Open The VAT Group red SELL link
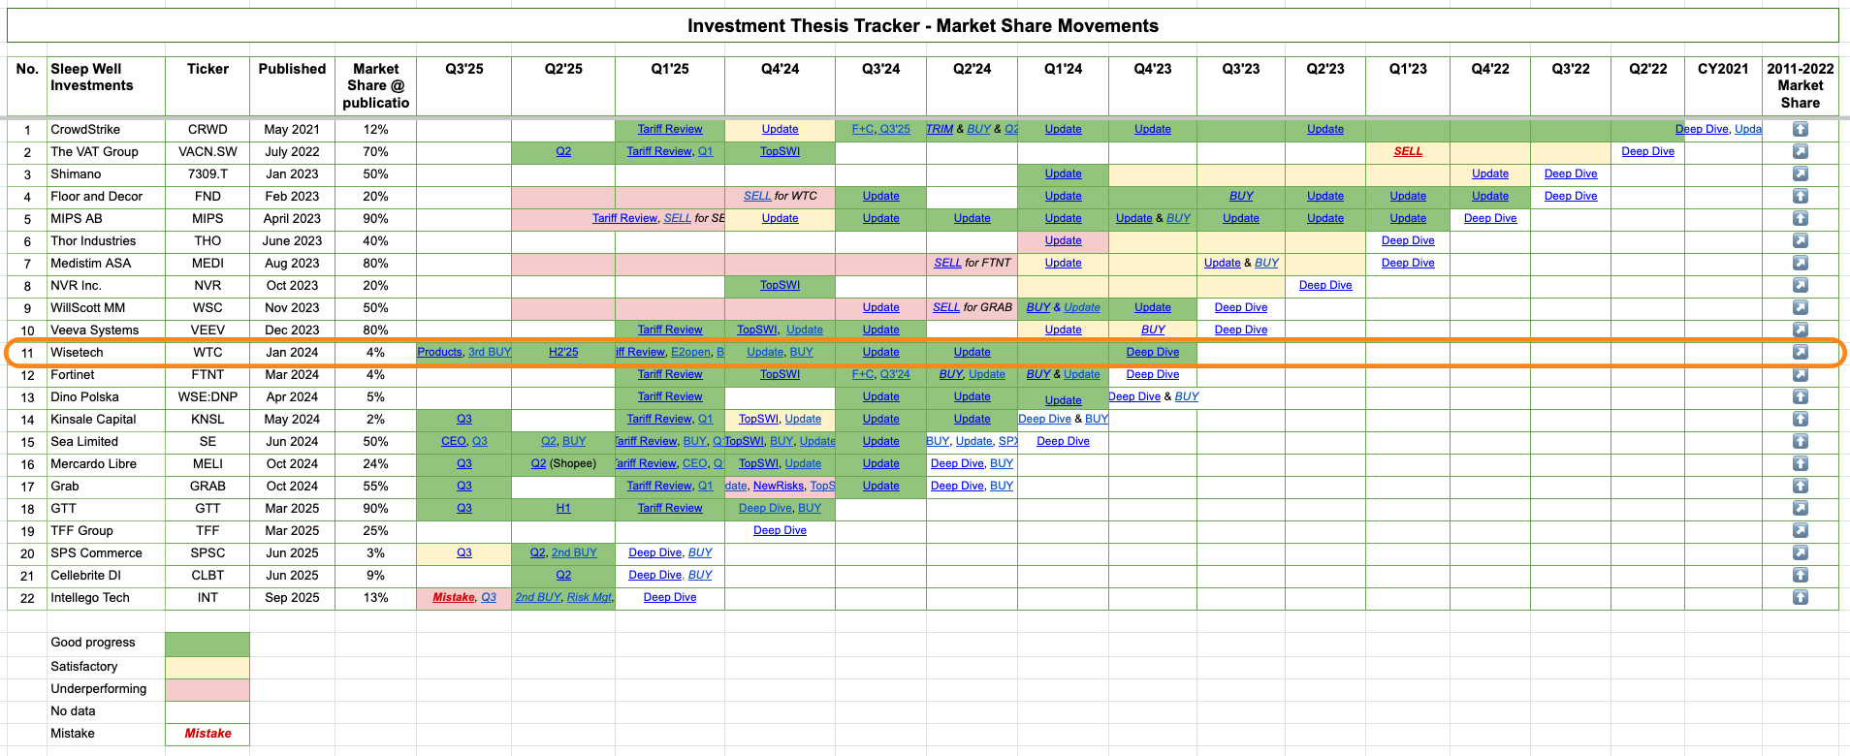 pos(1408,151)
